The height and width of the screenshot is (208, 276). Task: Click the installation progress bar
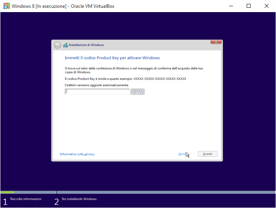pyautogui.click(x=138, y=192)
